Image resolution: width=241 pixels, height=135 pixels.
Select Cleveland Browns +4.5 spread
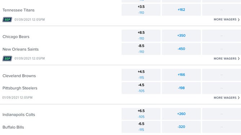(141, 75)
